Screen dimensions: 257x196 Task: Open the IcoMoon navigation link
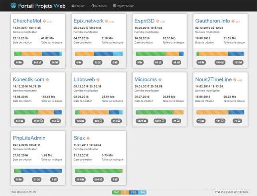click(99, 6)
